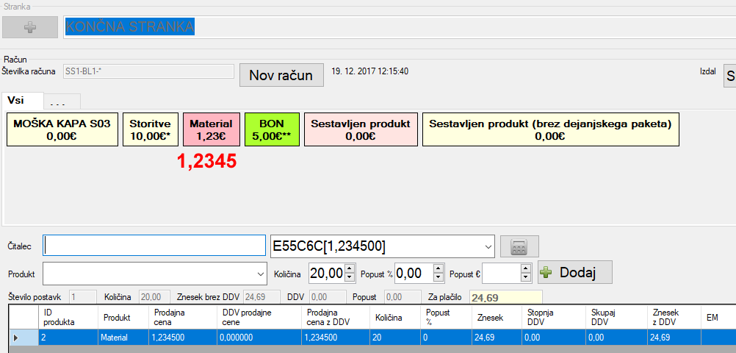
Task: Click the green plus Dodaj button
Action: point(574,273)
